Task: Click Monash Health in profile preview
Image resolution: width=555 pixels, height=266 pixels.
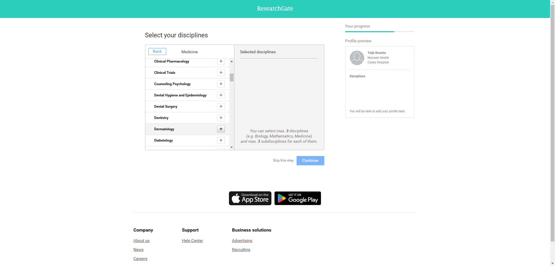Action: pos(378,58)
